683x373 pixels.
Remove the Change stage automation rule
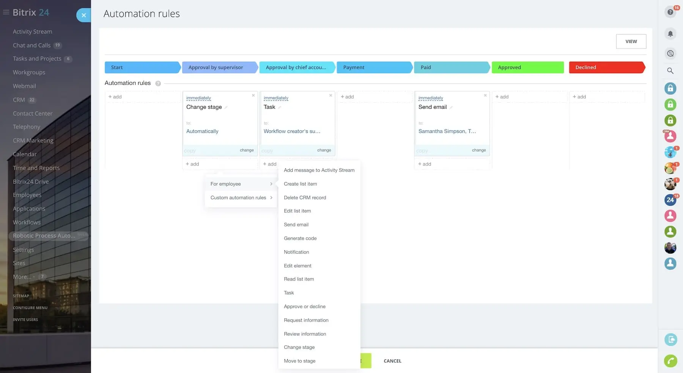[x=253, y=95]
